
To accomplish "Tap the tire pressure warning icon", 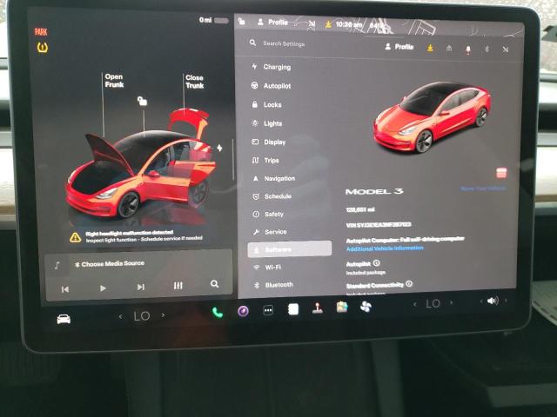I will pos(43,47).
